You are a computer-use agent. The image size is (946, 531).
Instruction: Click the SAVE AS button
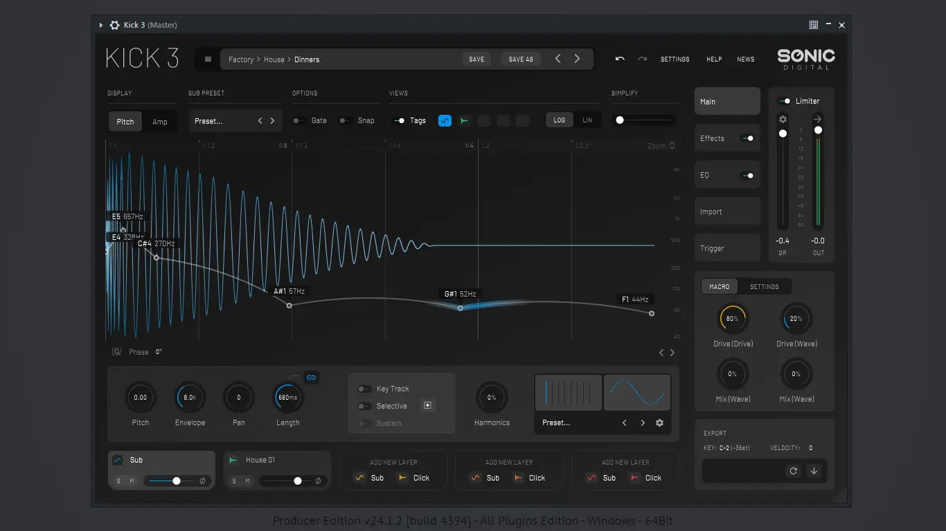(521, 59)
